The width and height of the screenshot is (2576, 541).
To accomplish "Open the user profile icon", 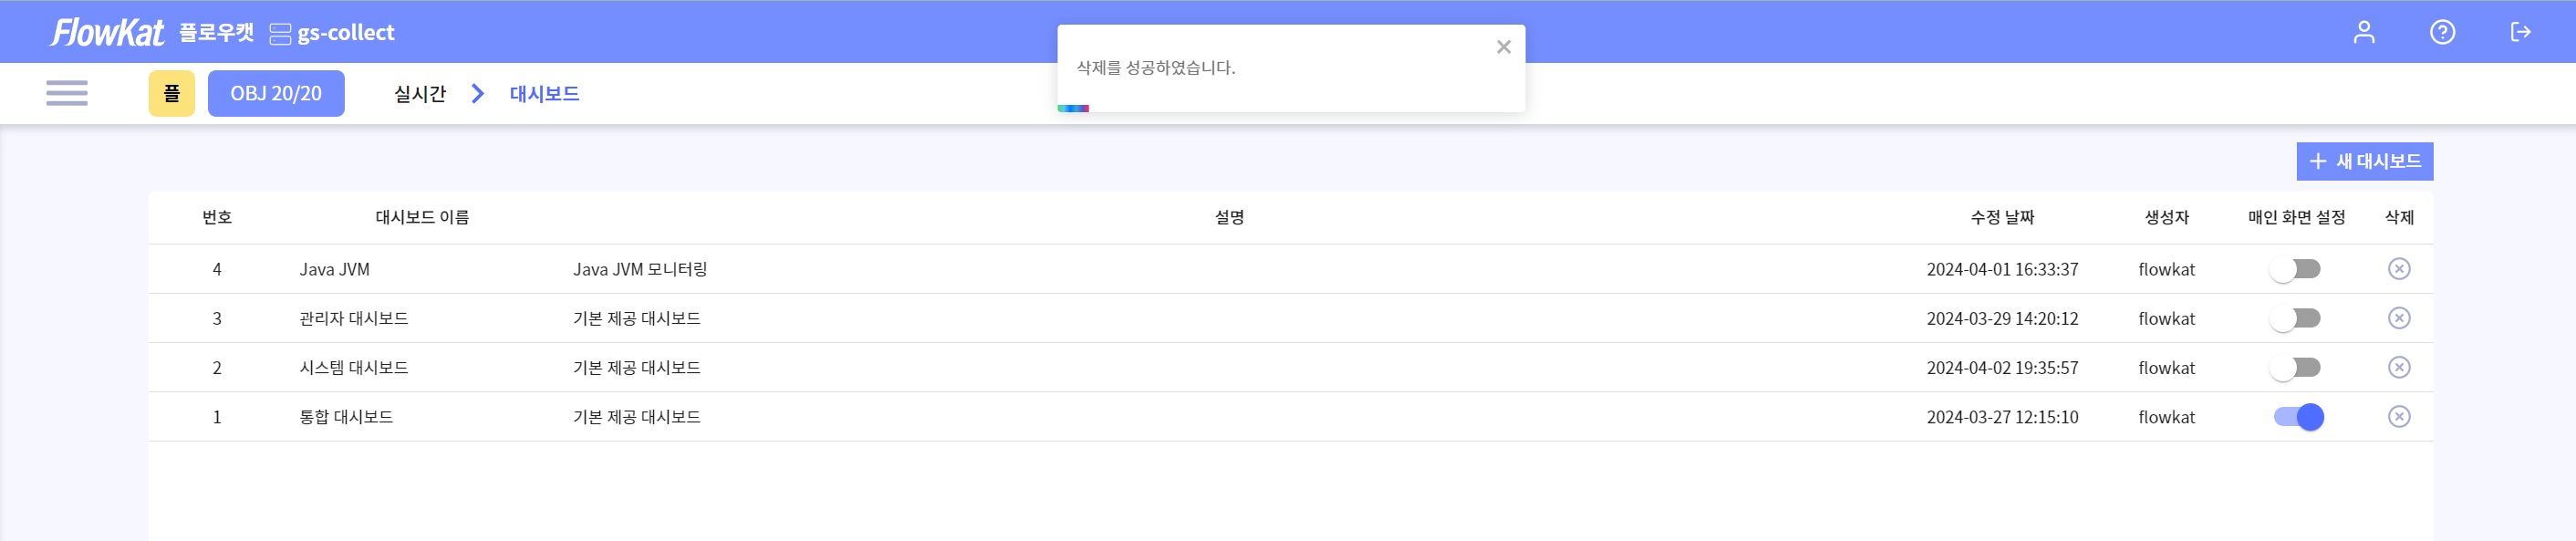I will (2363, 32).
